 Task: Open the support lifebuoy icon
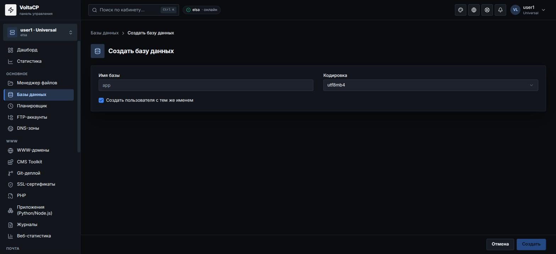(x=487, y=10)
